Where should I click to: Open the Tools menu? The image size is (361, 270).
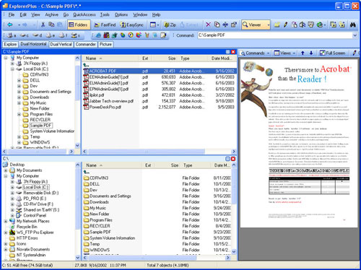[105, 14]
